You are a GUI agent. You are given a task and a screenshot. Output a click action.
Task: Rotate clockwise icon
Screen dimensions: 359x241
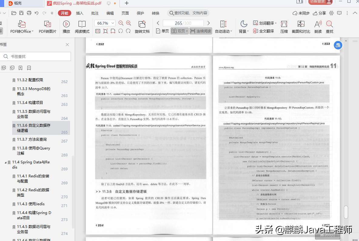coord(128,31)
